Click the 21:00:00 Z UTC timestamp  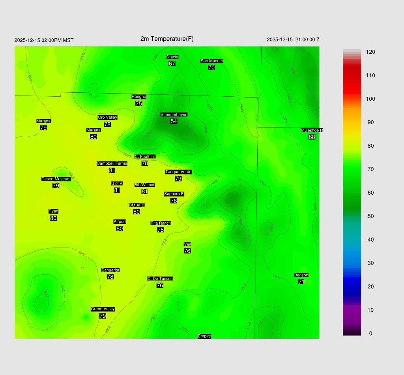click(x=293, y=39)
